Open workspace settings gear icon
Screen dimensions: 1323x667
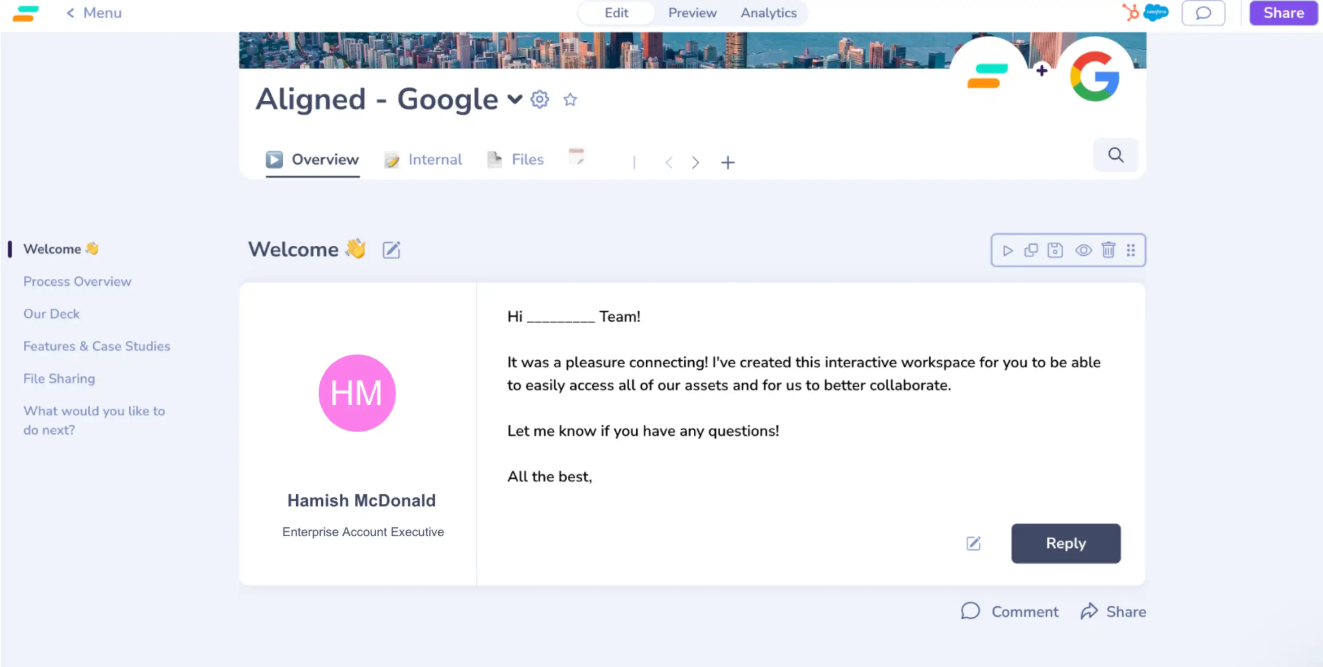540,99
